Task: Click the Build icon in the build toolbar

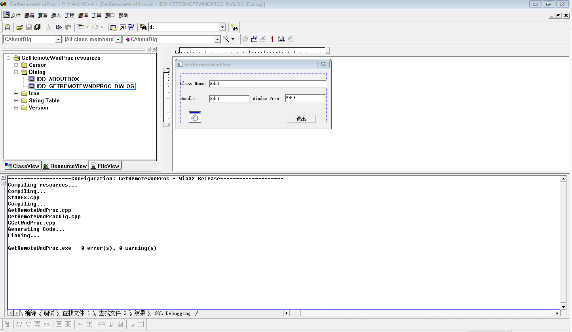Action: (x=254, y=39)
